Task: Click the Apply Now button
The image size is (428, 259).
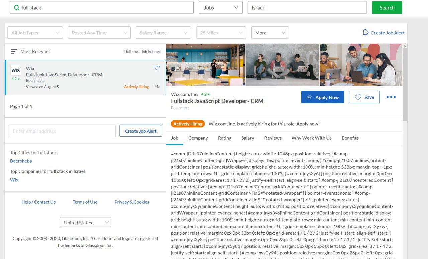Action: (323, 97)
